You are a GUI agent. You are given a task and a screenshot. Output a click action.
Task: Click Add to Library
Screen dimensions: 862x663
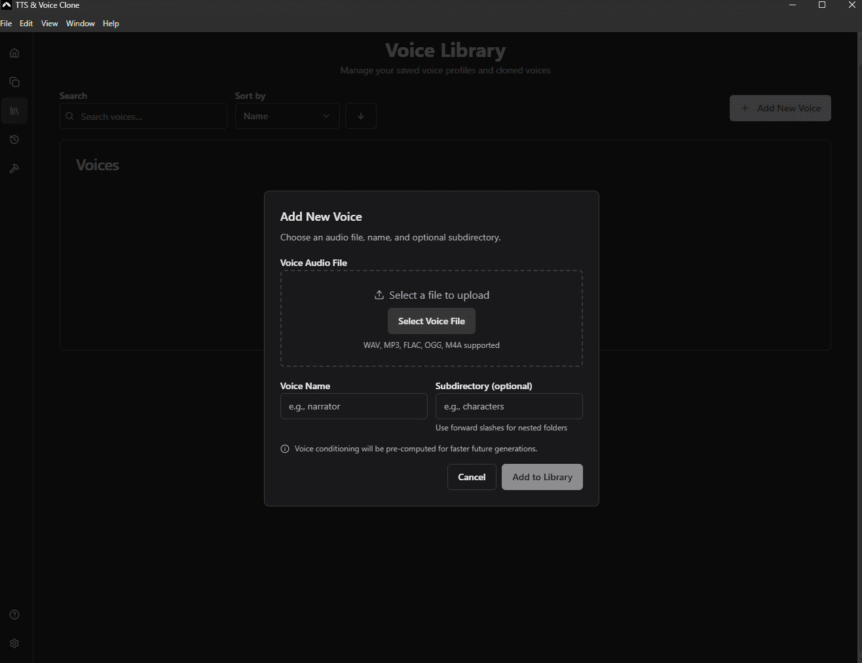tap(542, 477)
